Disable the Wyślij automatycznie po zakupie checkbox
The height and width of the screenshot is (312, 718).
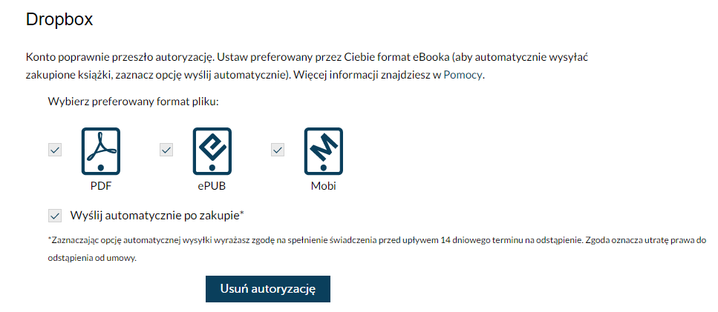[55, 216]
